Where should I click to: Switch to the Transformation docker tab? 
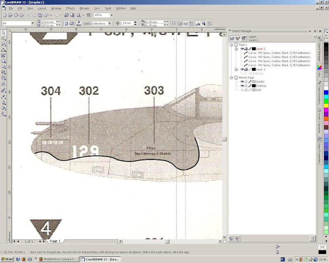click(x=320, y=92)
